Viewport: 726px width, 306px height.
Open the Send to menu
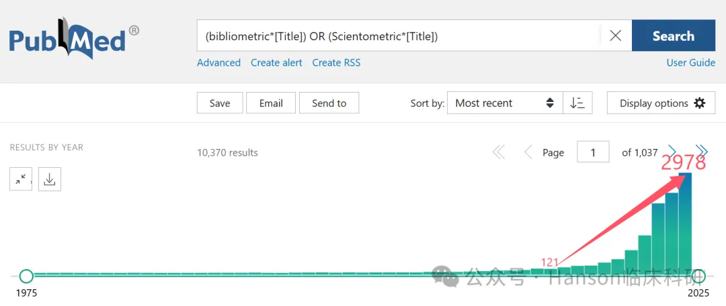pos(329,103)
